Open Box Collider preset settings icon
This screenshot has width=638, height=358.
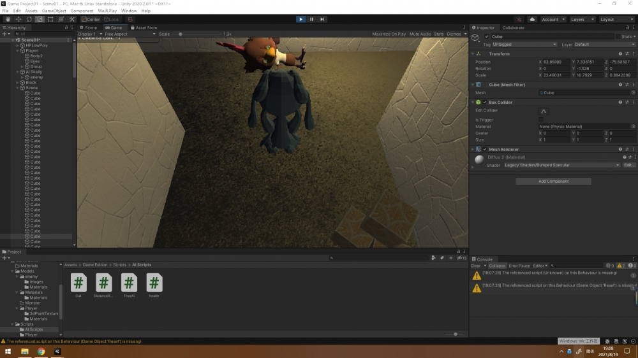click(627, 103)
